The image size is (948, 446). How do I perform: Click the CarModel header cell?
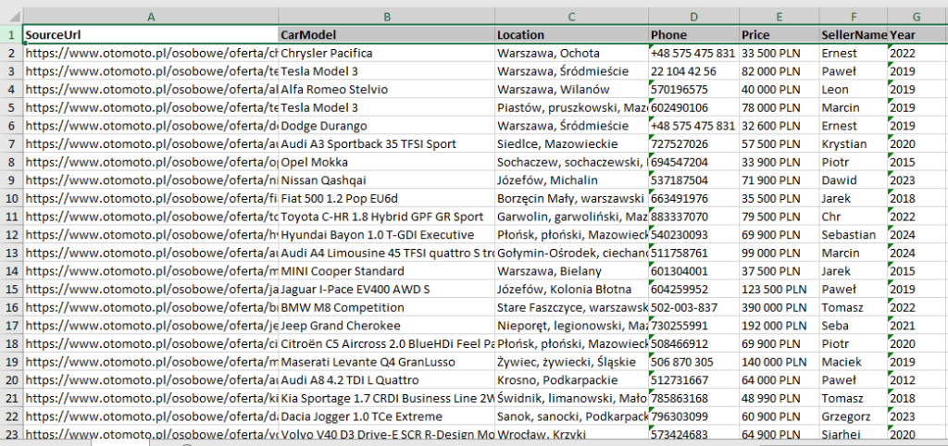[x=386, y=35]
